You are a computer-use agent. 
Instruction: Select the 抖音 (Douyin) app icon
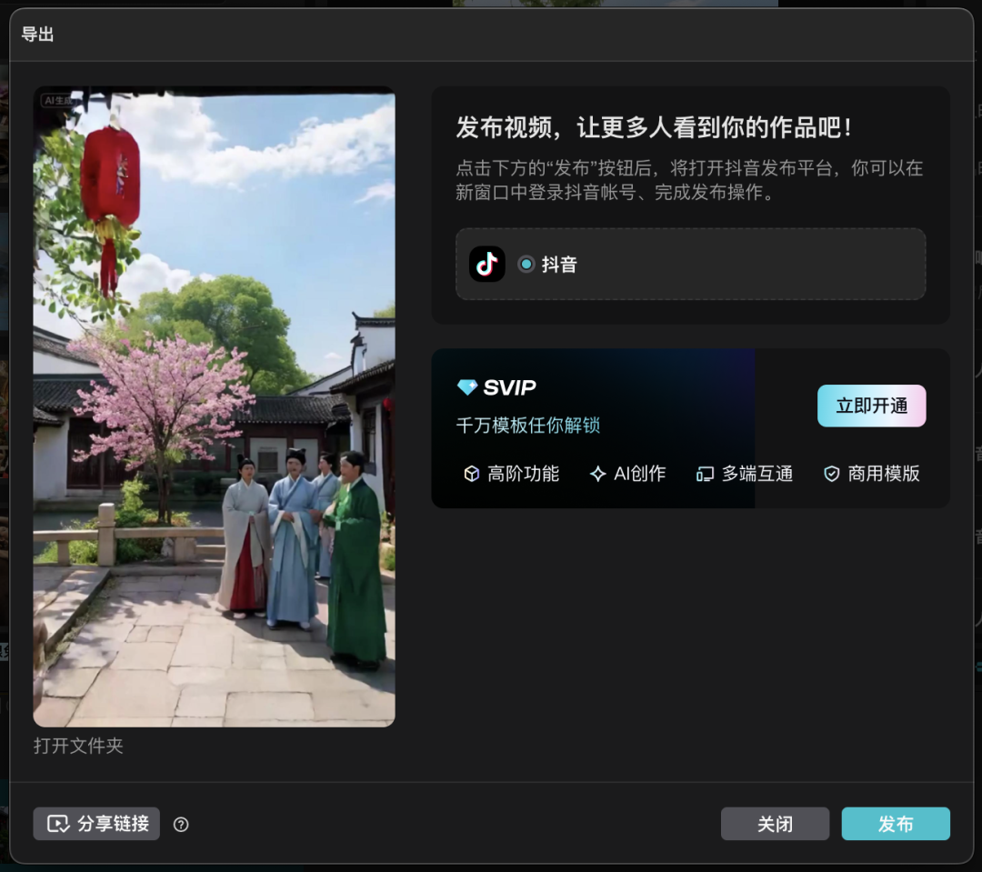(487, 264)
